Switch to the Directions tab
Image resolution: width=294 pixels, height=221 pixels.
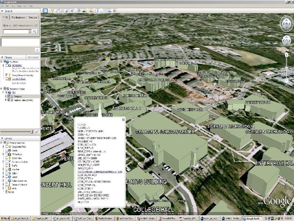pyautogui.click(x=33, y=17)
